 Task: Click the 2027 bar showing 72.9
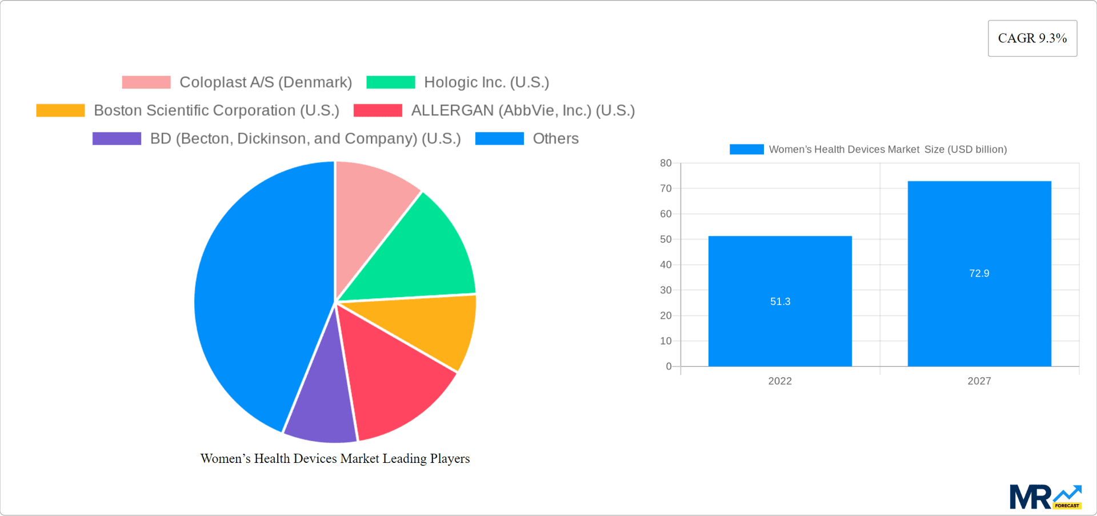(x=979, y=273)
